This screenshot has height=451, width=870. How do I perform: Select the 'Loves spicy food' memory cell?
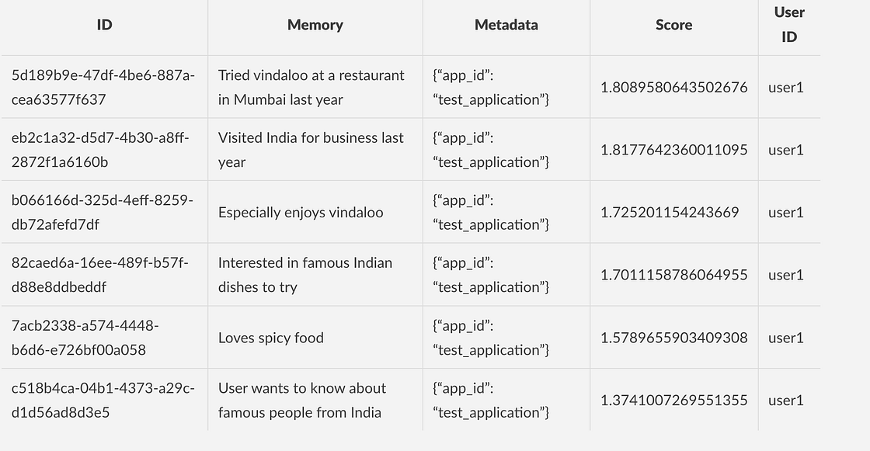pos(315,338)
